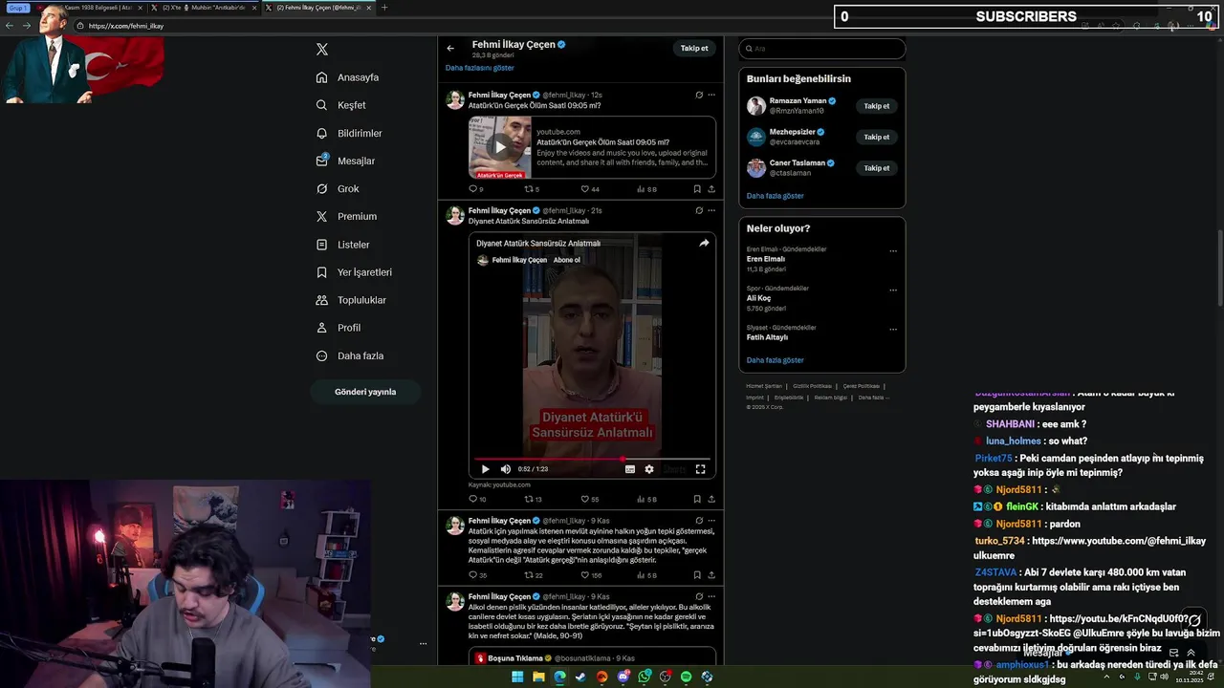This screenshot has height=688, width=1224.
Task: Open Grok from the sidebar
Action: click(338, 189)
